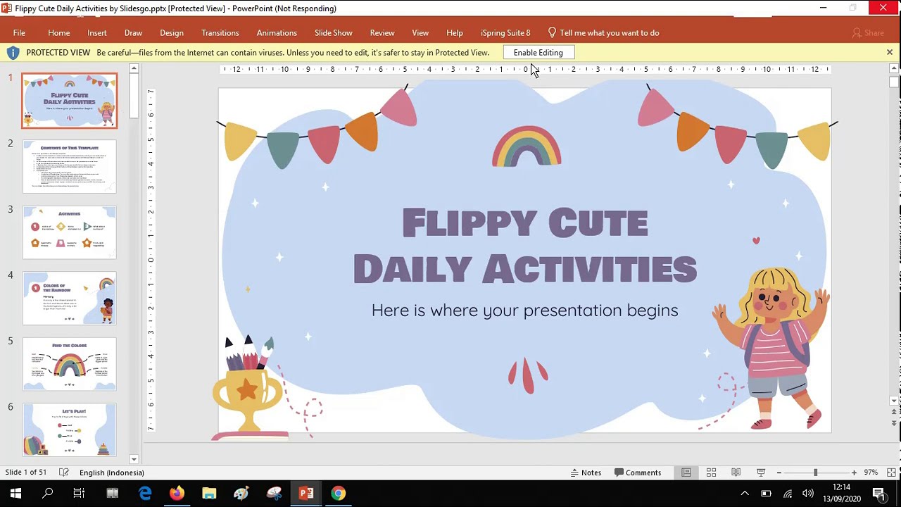Screen dimensions: 901x507
Task: Switch to the Design tab
Action: click(172, 33)
